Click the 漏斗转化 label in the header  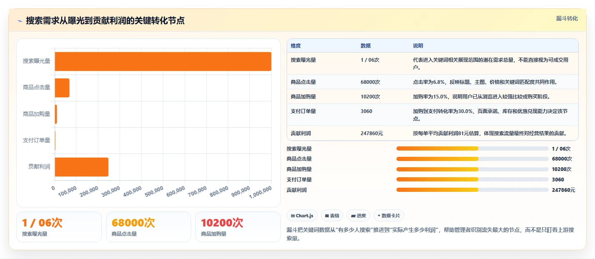click(567, 18)
